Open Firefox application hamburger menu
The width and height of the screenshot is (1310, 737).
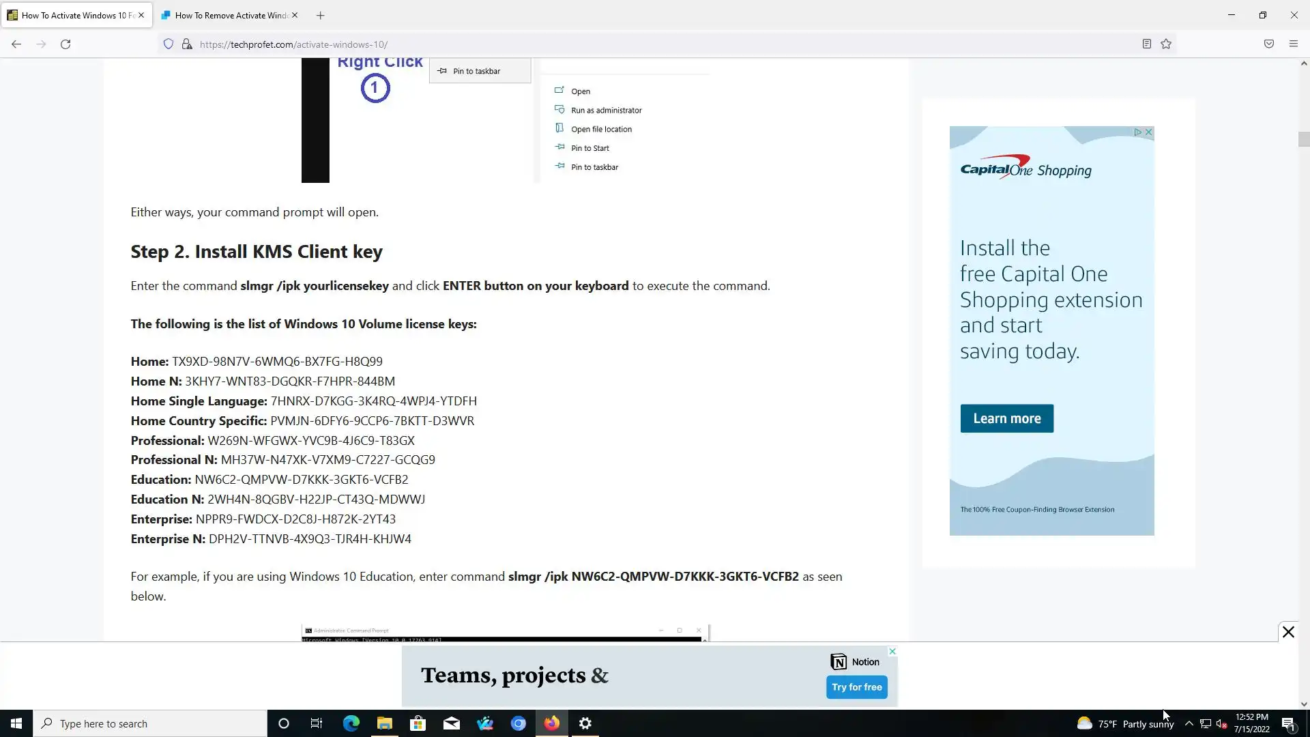click(x=1293, y=44)
